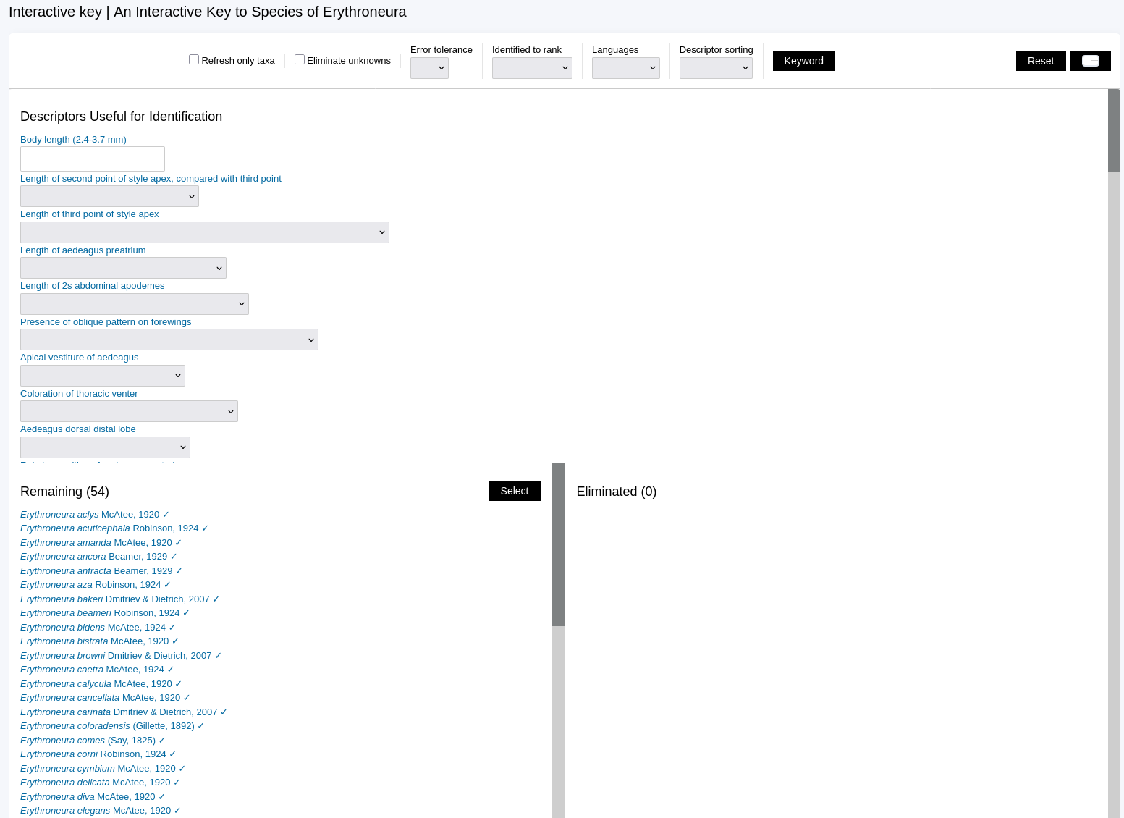1124x818 pixels.
Task: Open the Descriptor sorting dropdown
Action: point(715,68)
